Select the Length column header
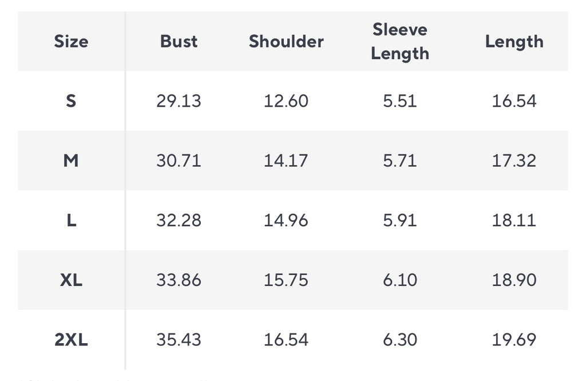 514,42
